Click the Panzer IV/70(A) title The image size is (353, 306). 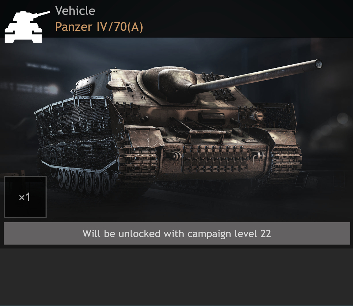coord(99,27)
